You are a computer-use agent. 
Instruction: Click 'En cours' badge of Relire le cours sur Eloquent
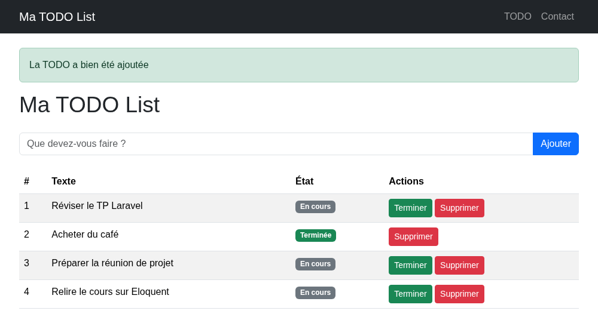coord(315,293)
